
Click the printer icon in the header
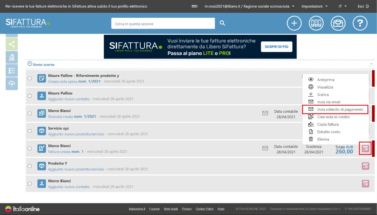(338, 23)
